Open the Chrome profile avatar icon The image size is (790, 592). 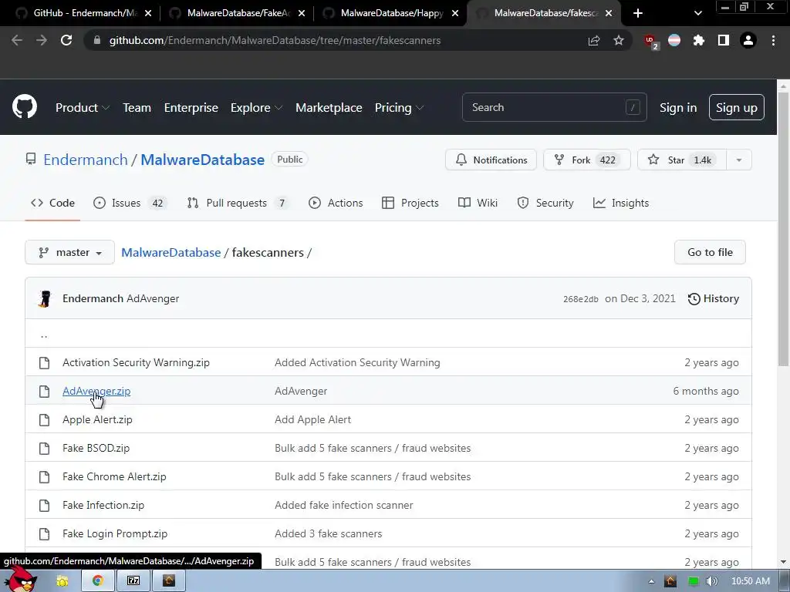coord(748,40)
